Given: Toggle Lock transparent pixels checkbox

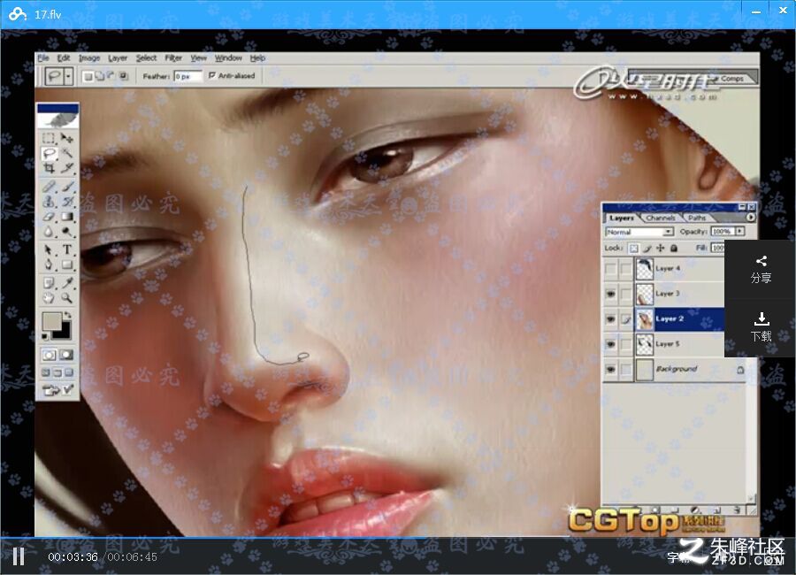Looking at the screenshot, I should (634, 249).
